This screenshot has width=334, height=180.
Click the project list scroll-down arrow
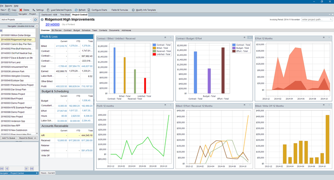37,133
